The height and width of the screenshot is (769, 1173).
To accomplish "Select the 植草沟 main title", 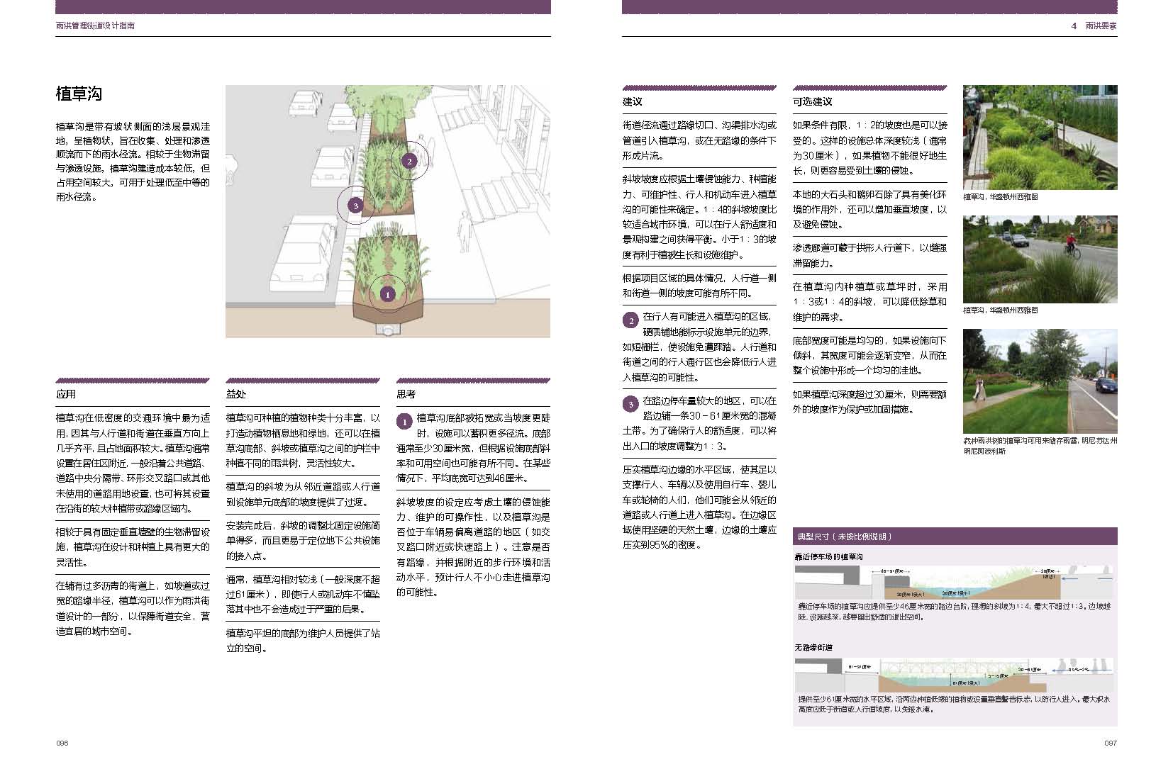I will click(79, 94).
